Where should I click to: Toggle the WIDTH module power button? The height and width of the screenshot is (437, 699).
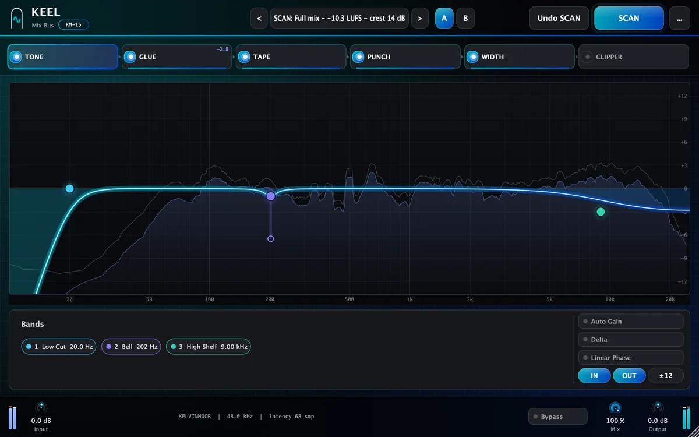click(473, 57)
